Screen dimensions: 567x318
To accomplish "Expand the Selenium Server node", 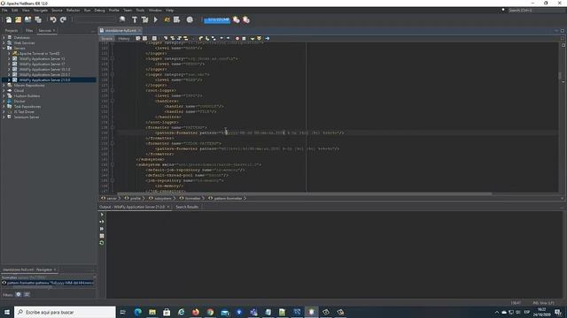I will click(4, 117).
